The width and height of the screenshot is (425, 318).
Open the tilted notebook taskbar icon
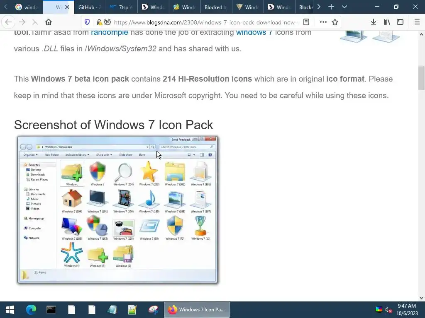pyautogui.click(x=112, y=310)
